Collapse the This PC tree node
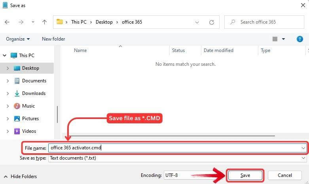 pyautogui.click(x=4, y=56)
